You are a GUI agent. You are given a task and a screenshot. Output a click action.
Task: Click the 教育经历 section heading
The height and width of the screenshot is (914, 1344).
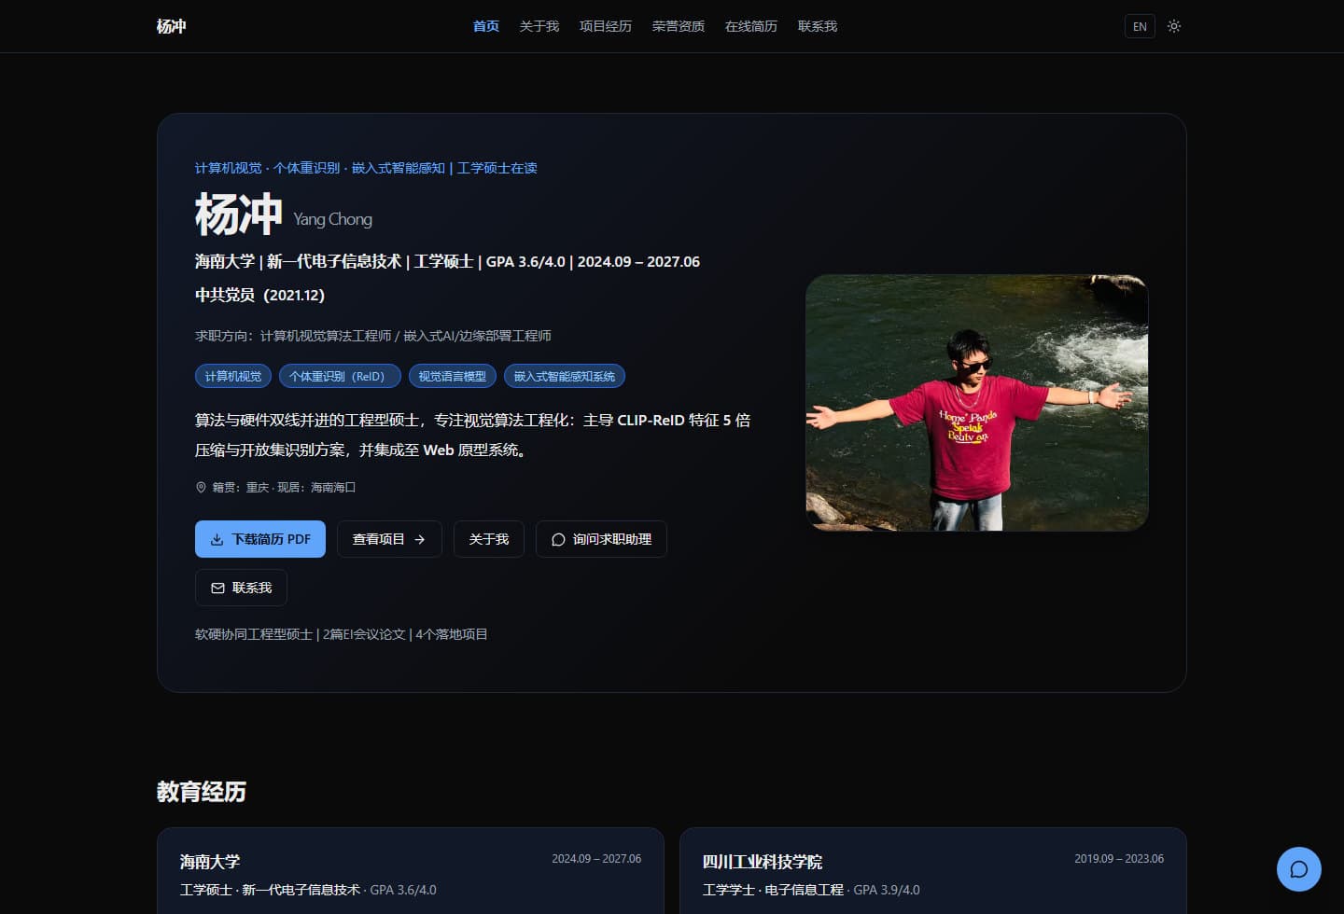(x=202, y=792)
